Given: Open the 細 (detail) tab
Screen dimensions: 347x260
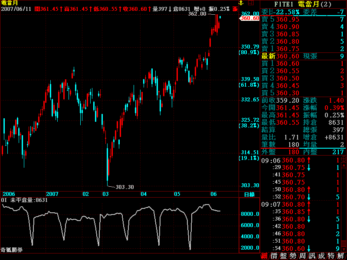Looking at the screenshot, I should click(x=264, y=256).
